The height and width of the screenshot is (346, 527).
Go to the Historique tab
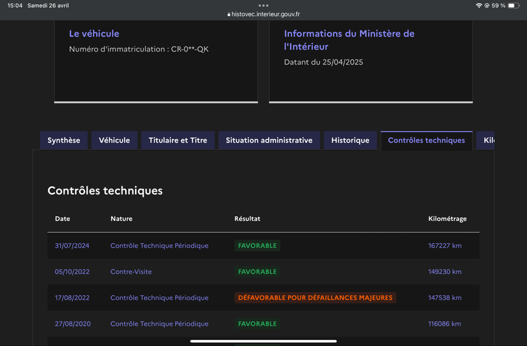350,140
